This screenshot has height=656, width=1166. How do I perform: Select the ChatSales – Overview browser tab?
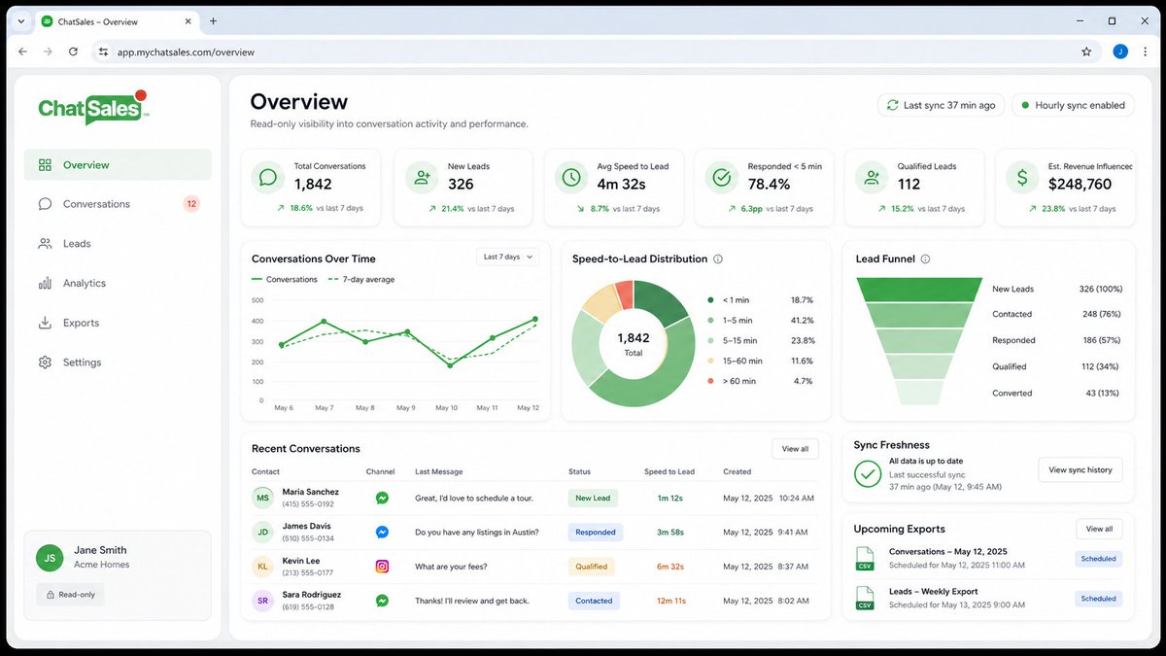pos(117,20)
